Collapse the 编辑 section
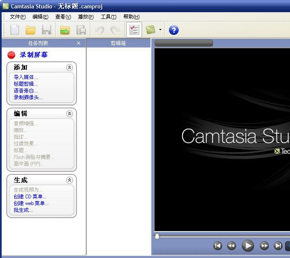The image size is (290, 258). click(x=69, y=114)
